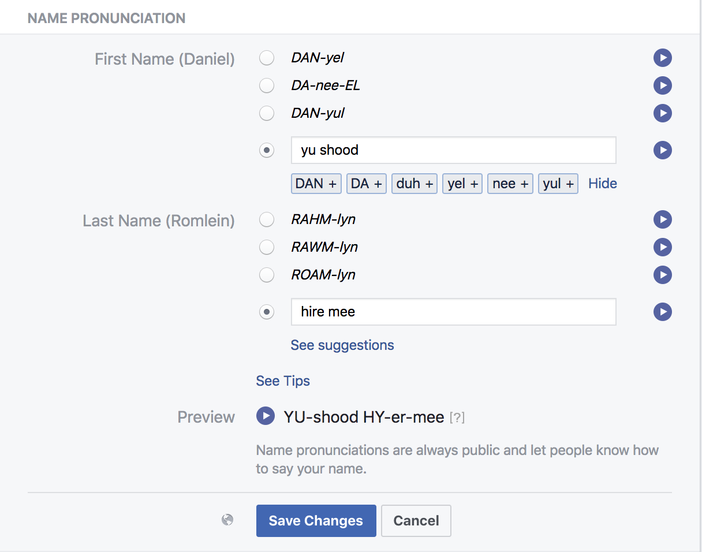
Task: Hide the first name syllable suggestions
Action: click(603, 184)
